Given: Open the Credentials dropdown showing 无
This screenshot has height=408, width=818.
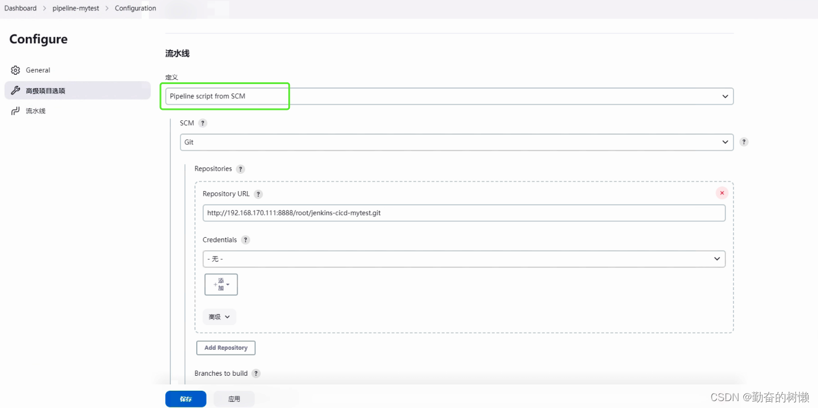Looking at the screenshot, I should (x=464, y=259).
